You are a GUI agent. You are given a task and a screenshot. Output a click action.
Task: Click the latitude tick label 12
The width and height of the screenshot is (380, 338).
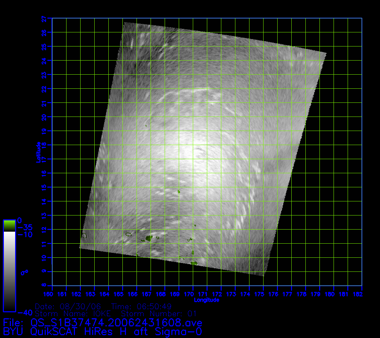tap(44, 229)
